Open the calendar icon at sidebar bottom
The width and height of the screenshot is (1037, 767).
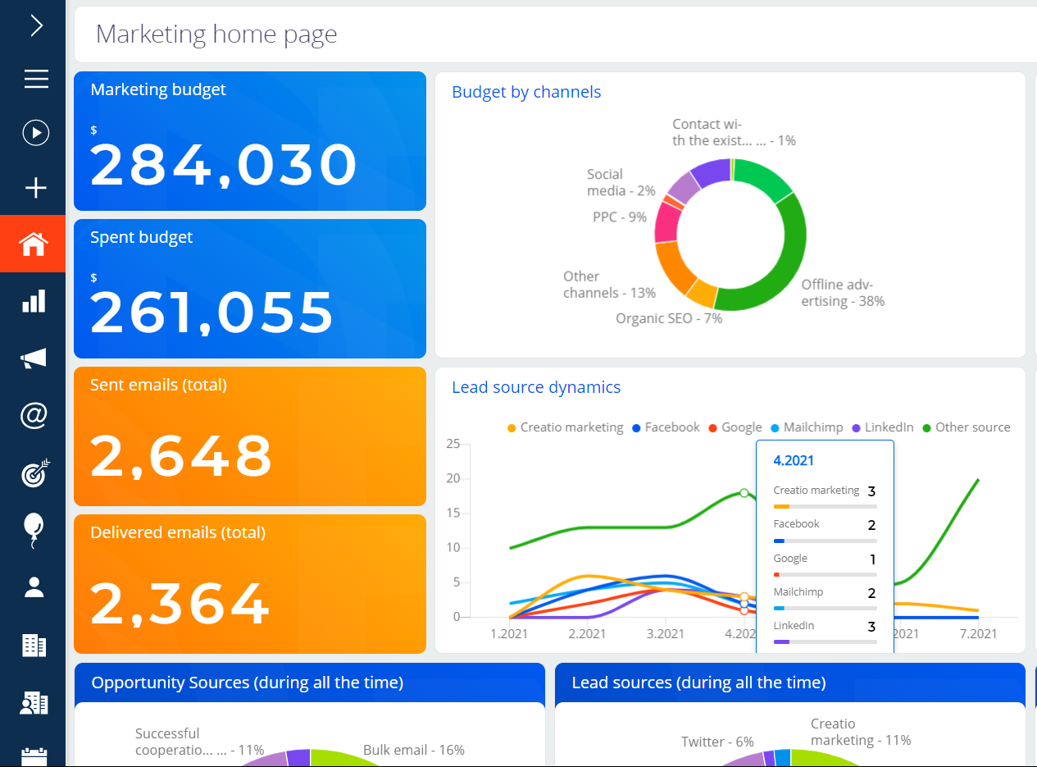[x=34, y=756]
